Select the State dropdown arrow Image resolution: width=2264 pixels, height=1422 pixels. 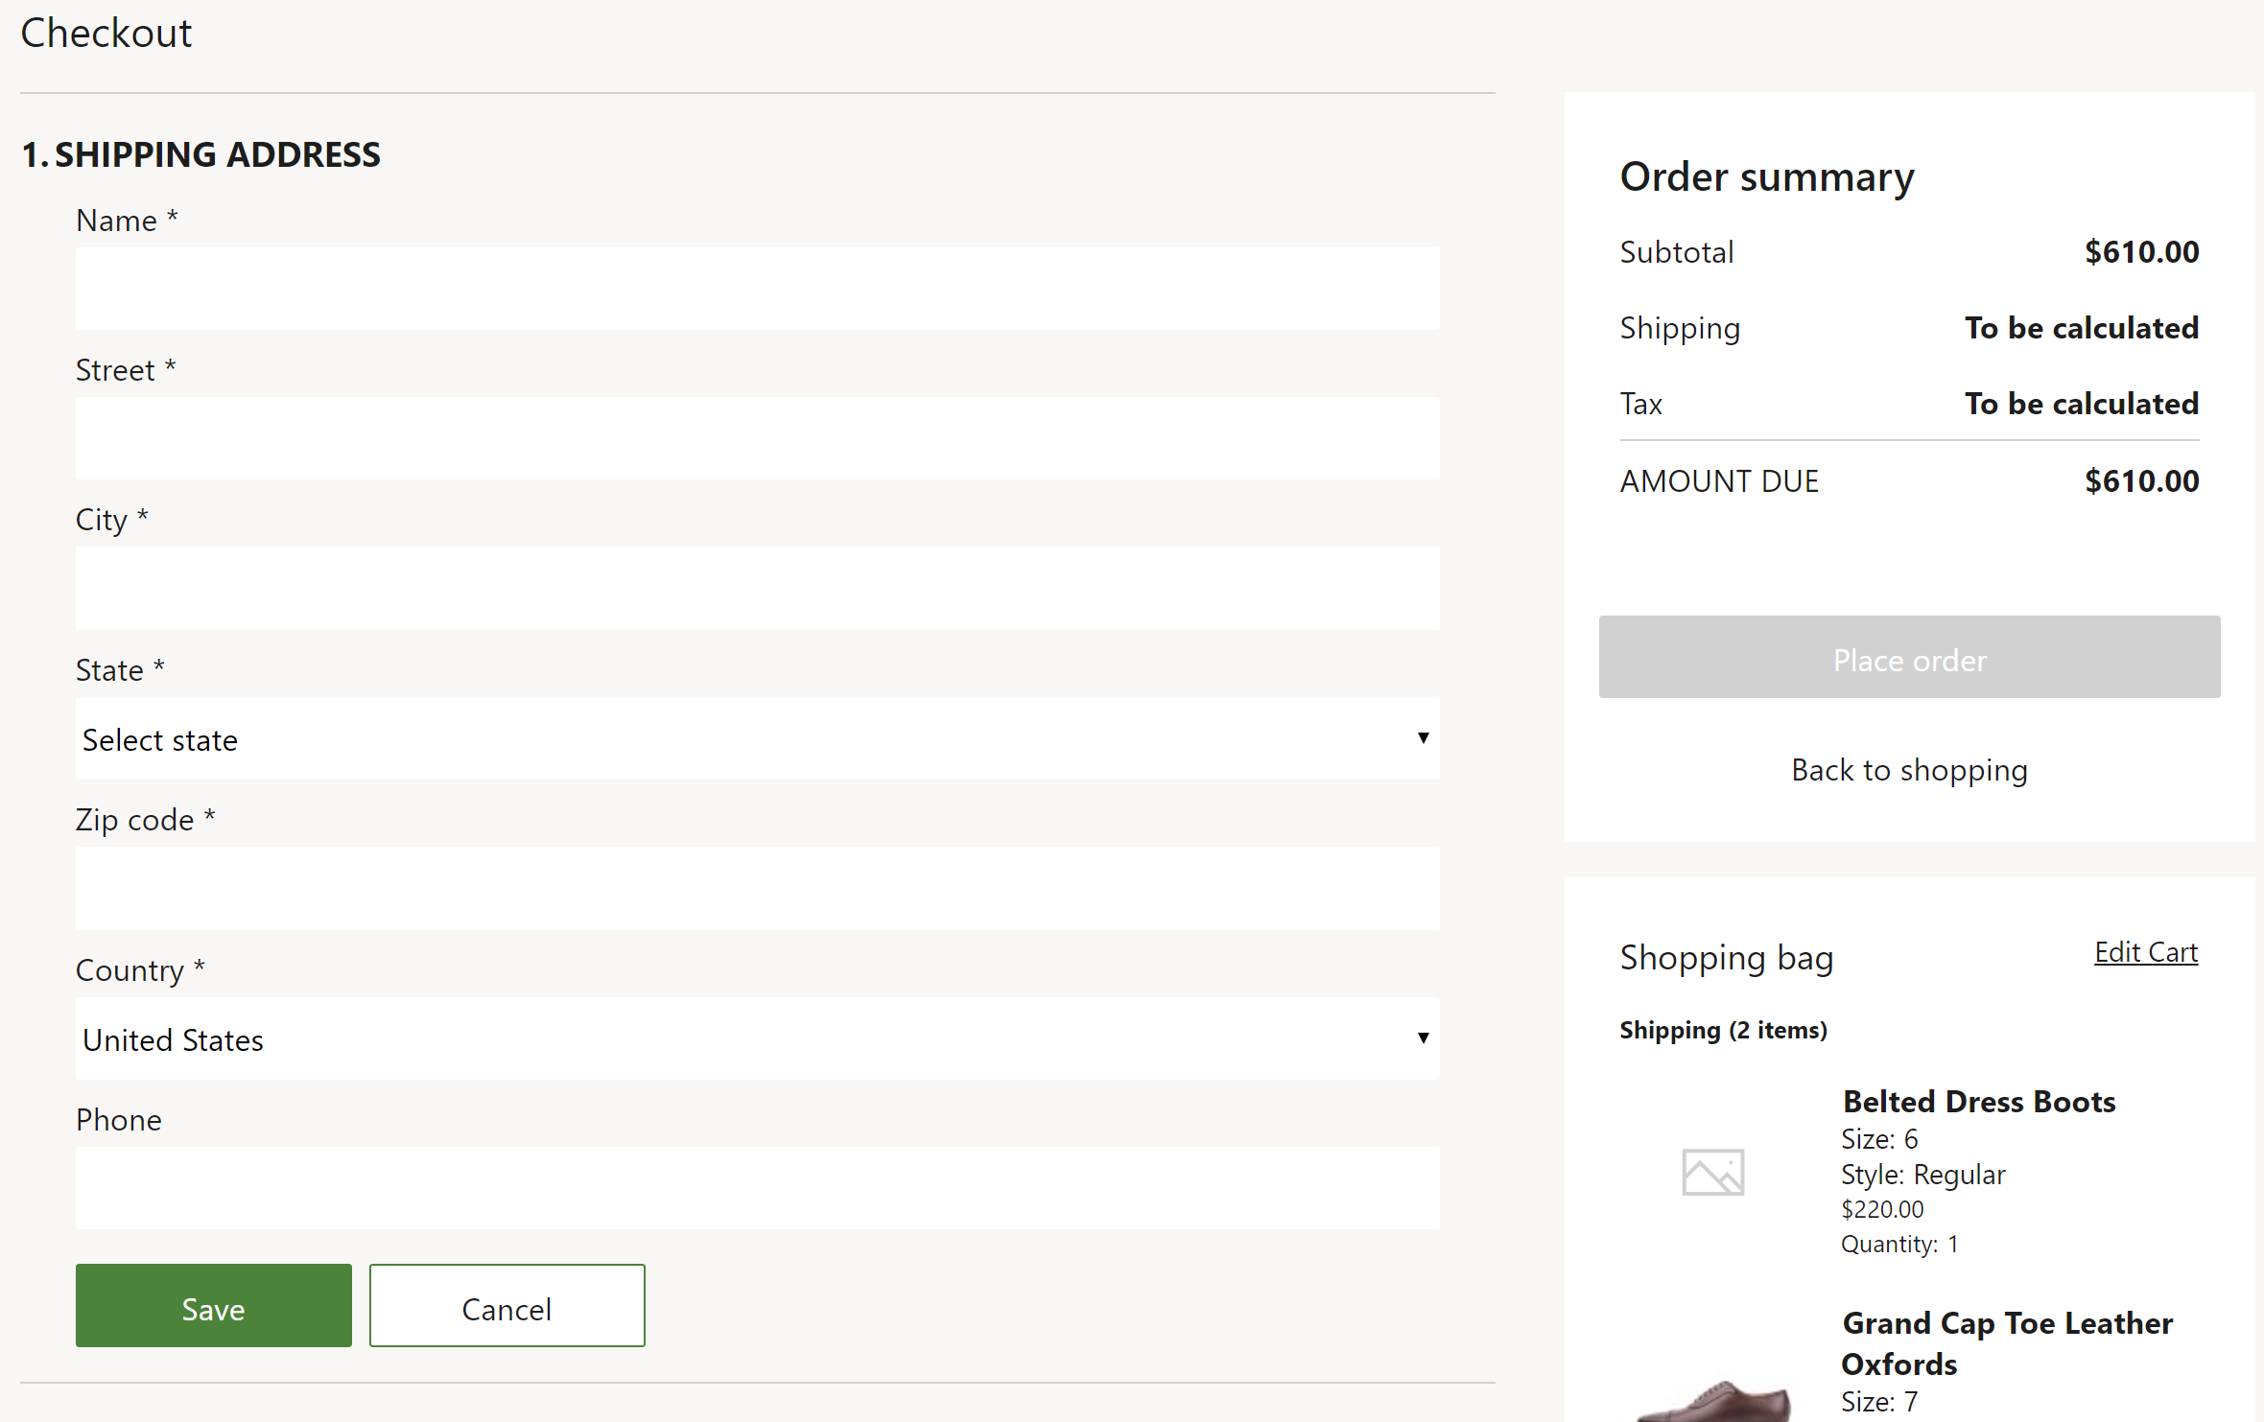point(1424,737)
